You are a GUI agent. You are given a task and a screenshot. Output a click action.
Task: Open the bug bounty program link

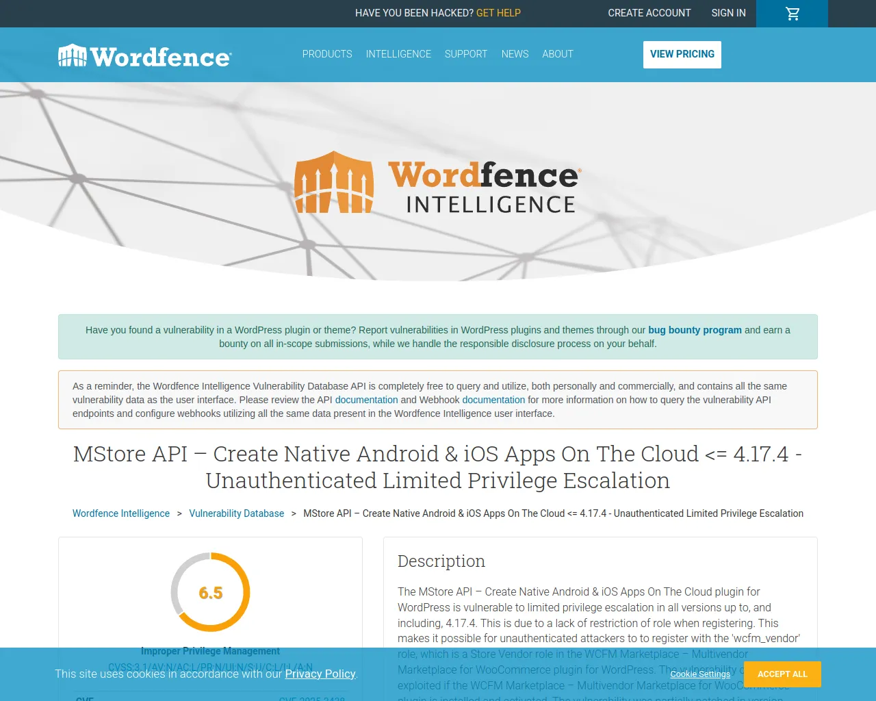(x=695, y=330)
